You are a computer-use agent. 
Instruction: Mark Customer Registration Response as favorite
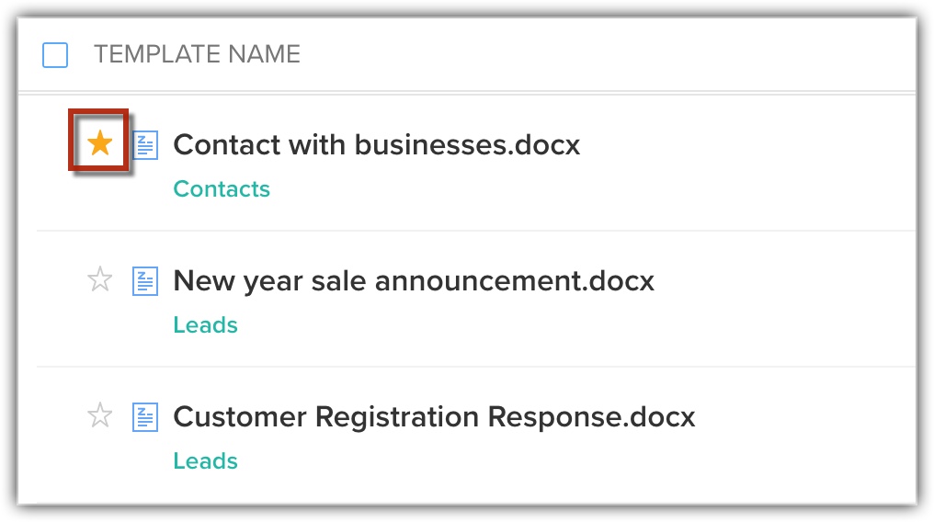pyautogui.click(x=99, y=415)
